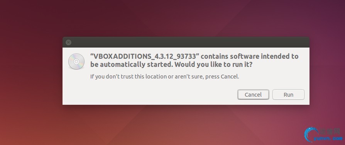
Task: Click 'contains software intended to' heading text
Action: 250,56
